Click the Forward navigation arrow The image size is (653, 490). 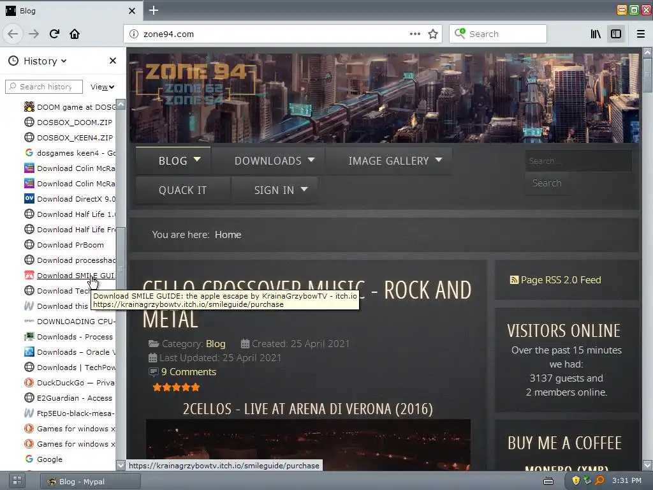pyautogui.click(x=34, y=34)
